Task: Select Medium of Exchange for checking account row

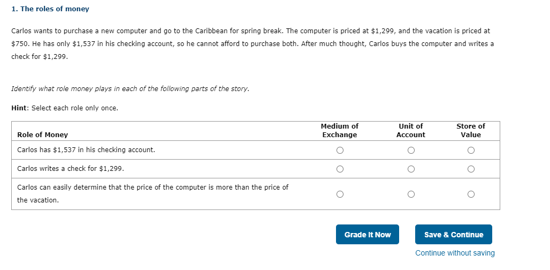Action: pos(340,151)
